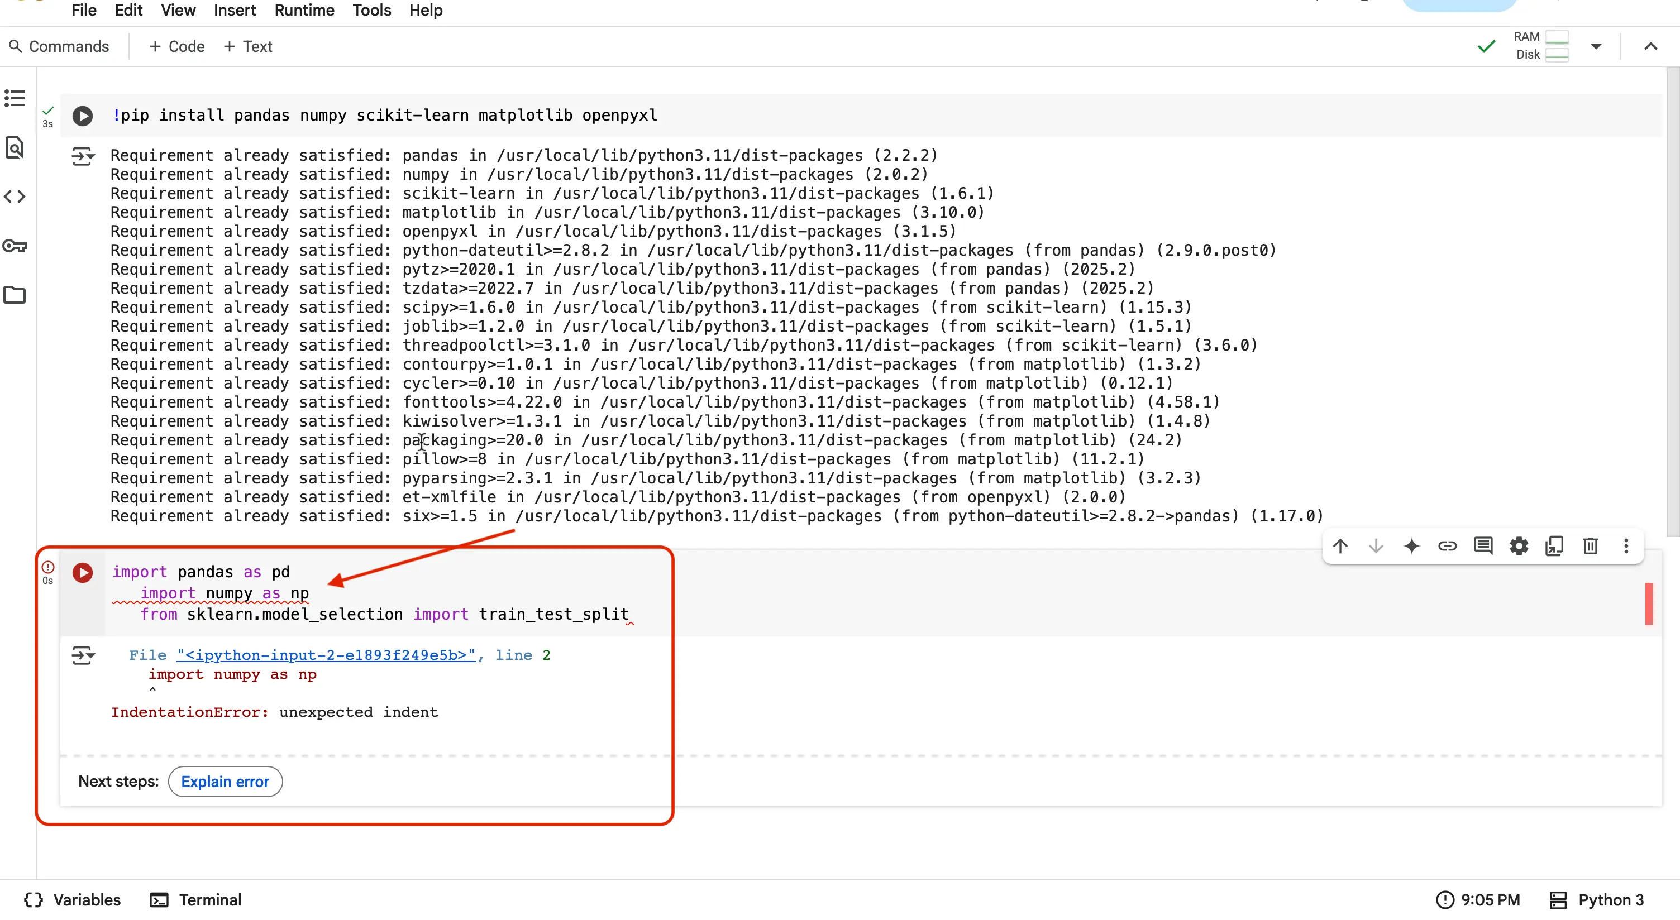Expand the runtime connection options dropdown
This screenshot has height=920, width=1680.
pos(1596,46)
